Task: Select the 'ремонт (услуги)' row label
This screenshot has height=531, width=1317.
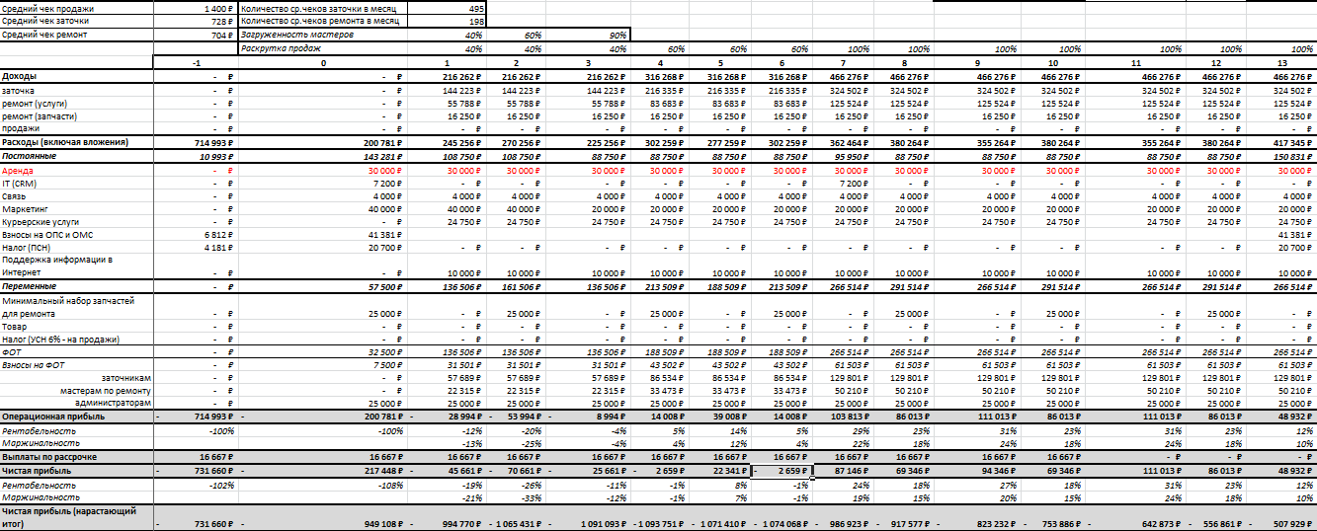Action: click(x=77, y=103)
